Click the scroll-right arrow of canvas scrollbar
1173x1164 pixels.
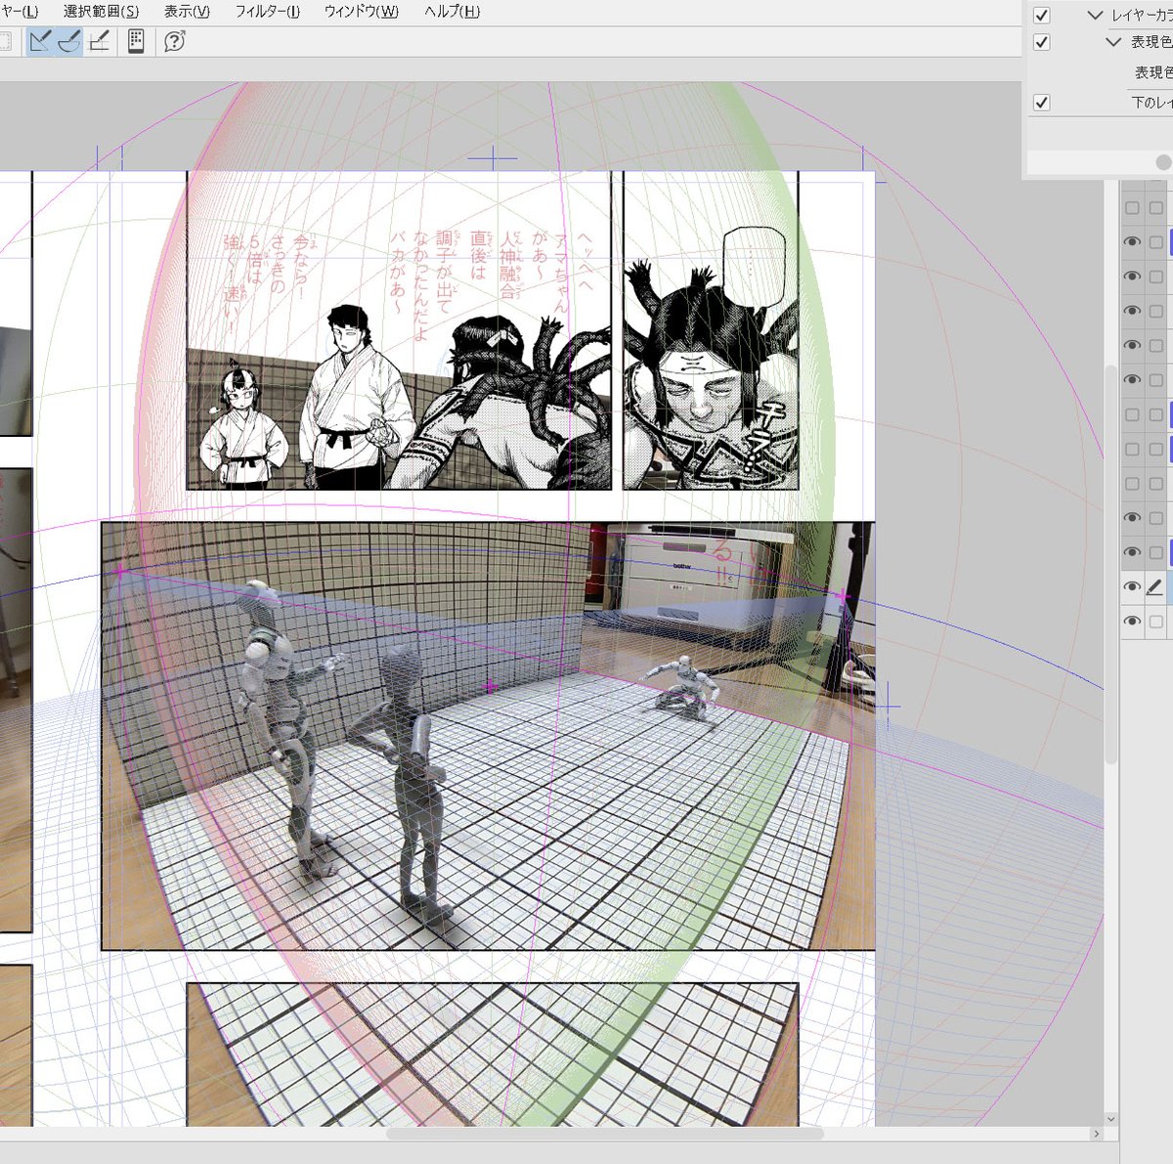tap(1097, 1134)
